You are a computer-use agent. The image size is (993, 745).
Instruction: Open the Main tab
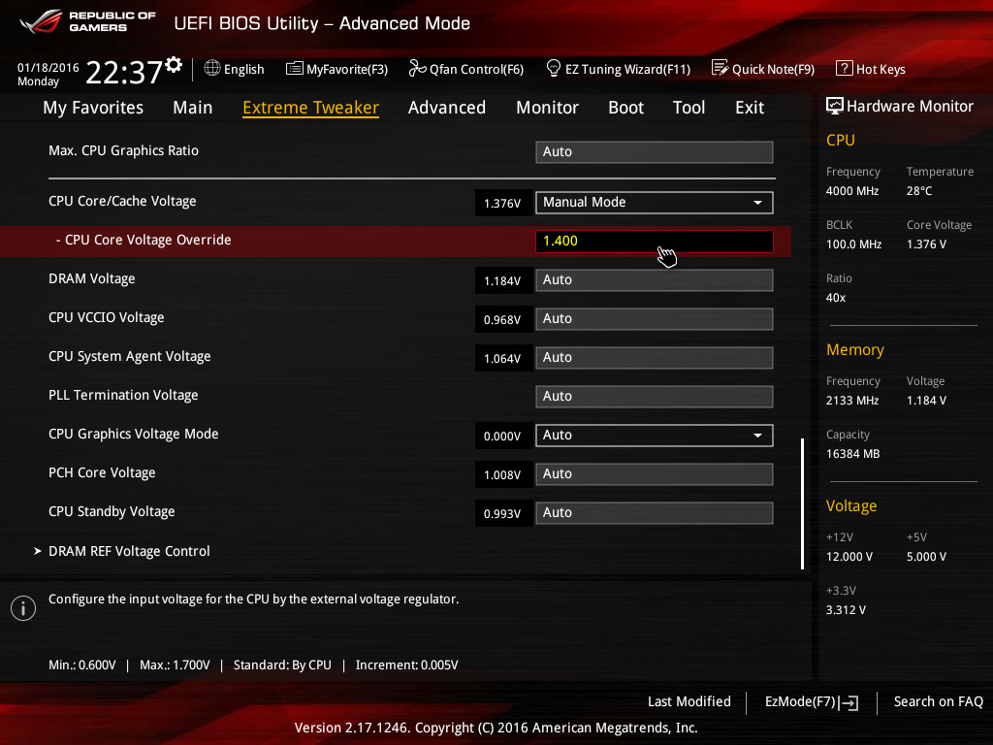click(x=193, y=108)
